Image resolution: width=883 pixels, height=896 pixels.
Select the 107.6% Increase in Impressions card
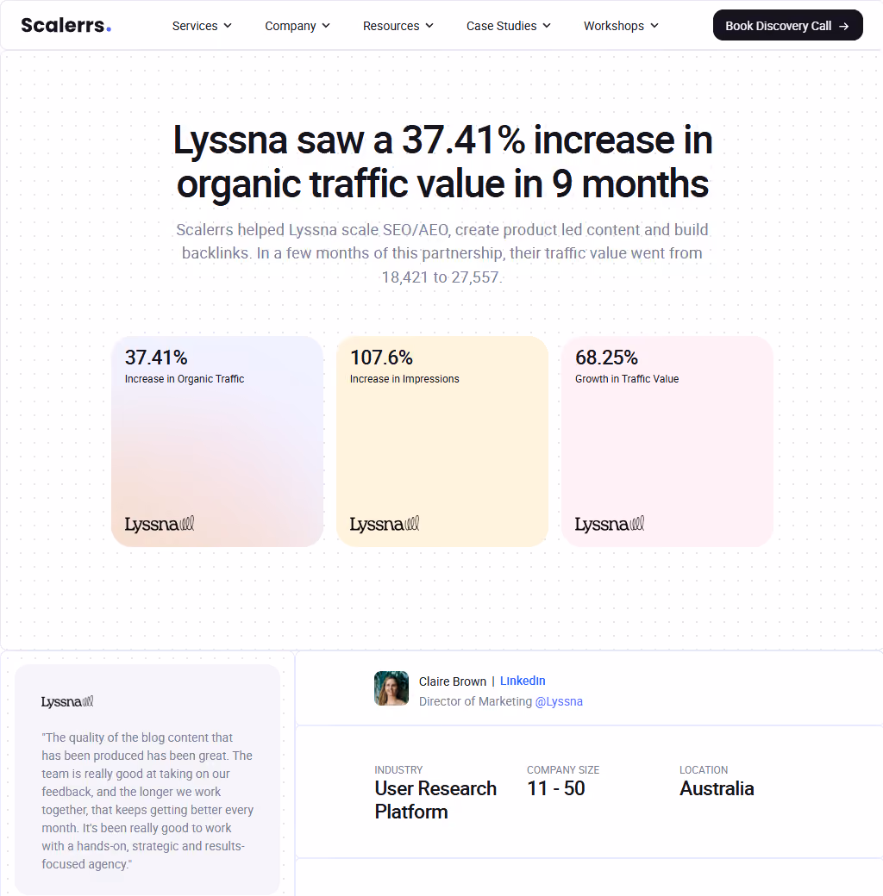pyautogui.click(x=442, y=441)
